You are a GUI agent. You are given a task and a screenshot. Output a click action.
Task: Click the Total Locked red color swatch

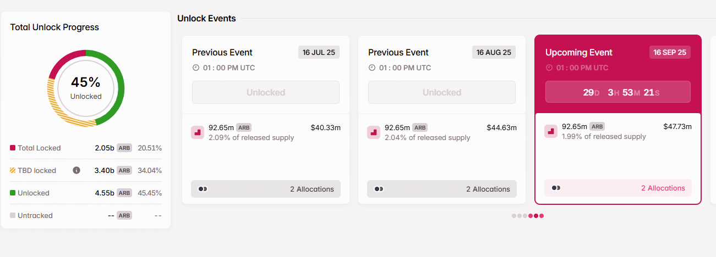pyautogui.click(x=13, y=148)
